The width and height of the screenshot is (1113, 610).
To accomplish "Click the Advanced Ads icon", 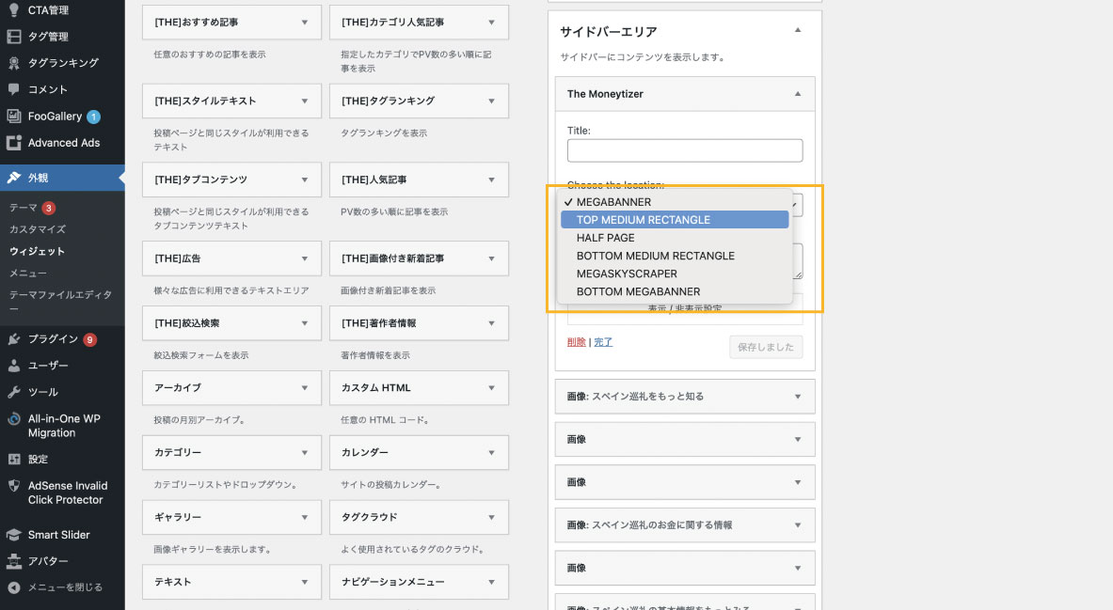I will pos(13,143).
